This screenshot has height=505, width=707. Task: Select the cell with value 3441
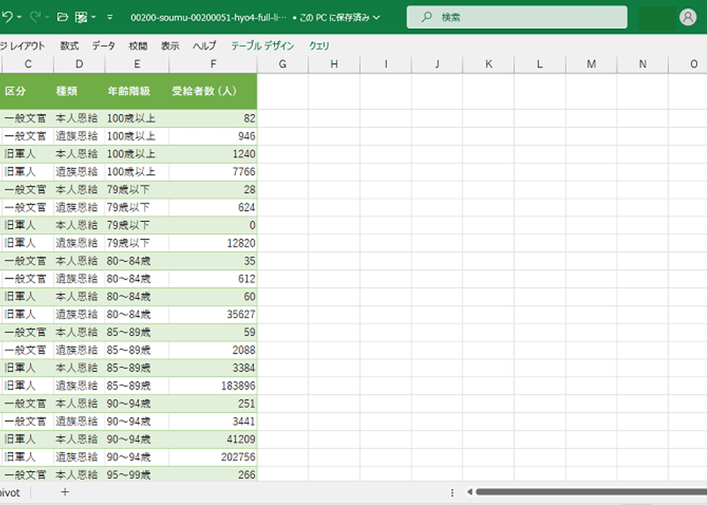coord(213,422)
